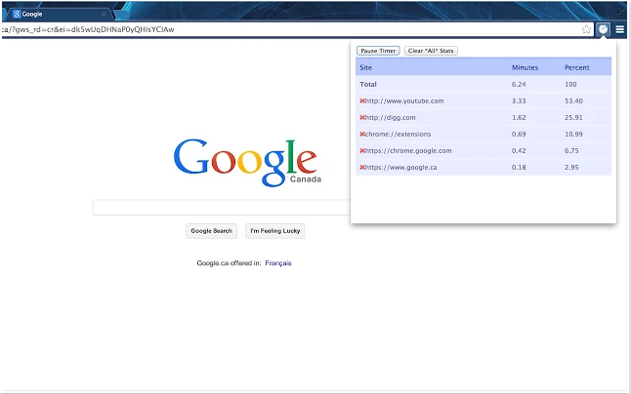Remove digg.com entry with red X

pos(362,117)
